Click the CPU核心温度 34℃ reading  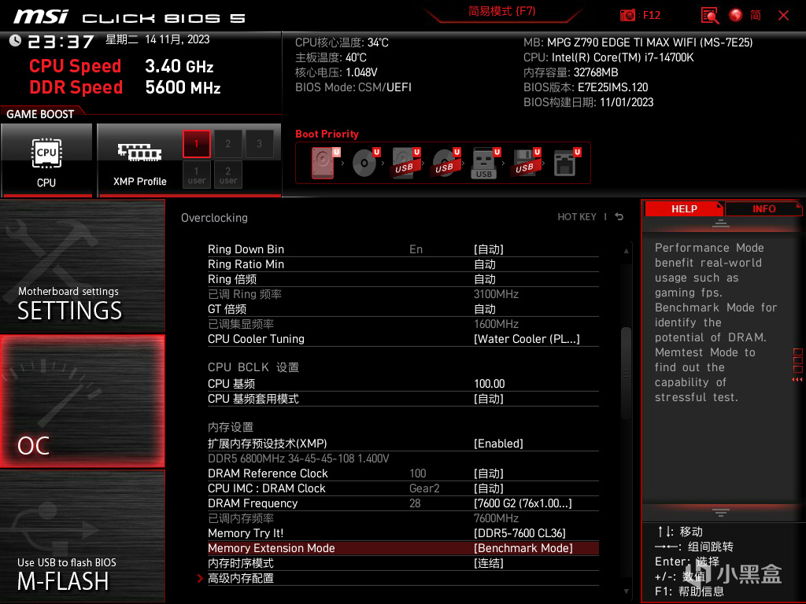point(342,42)
